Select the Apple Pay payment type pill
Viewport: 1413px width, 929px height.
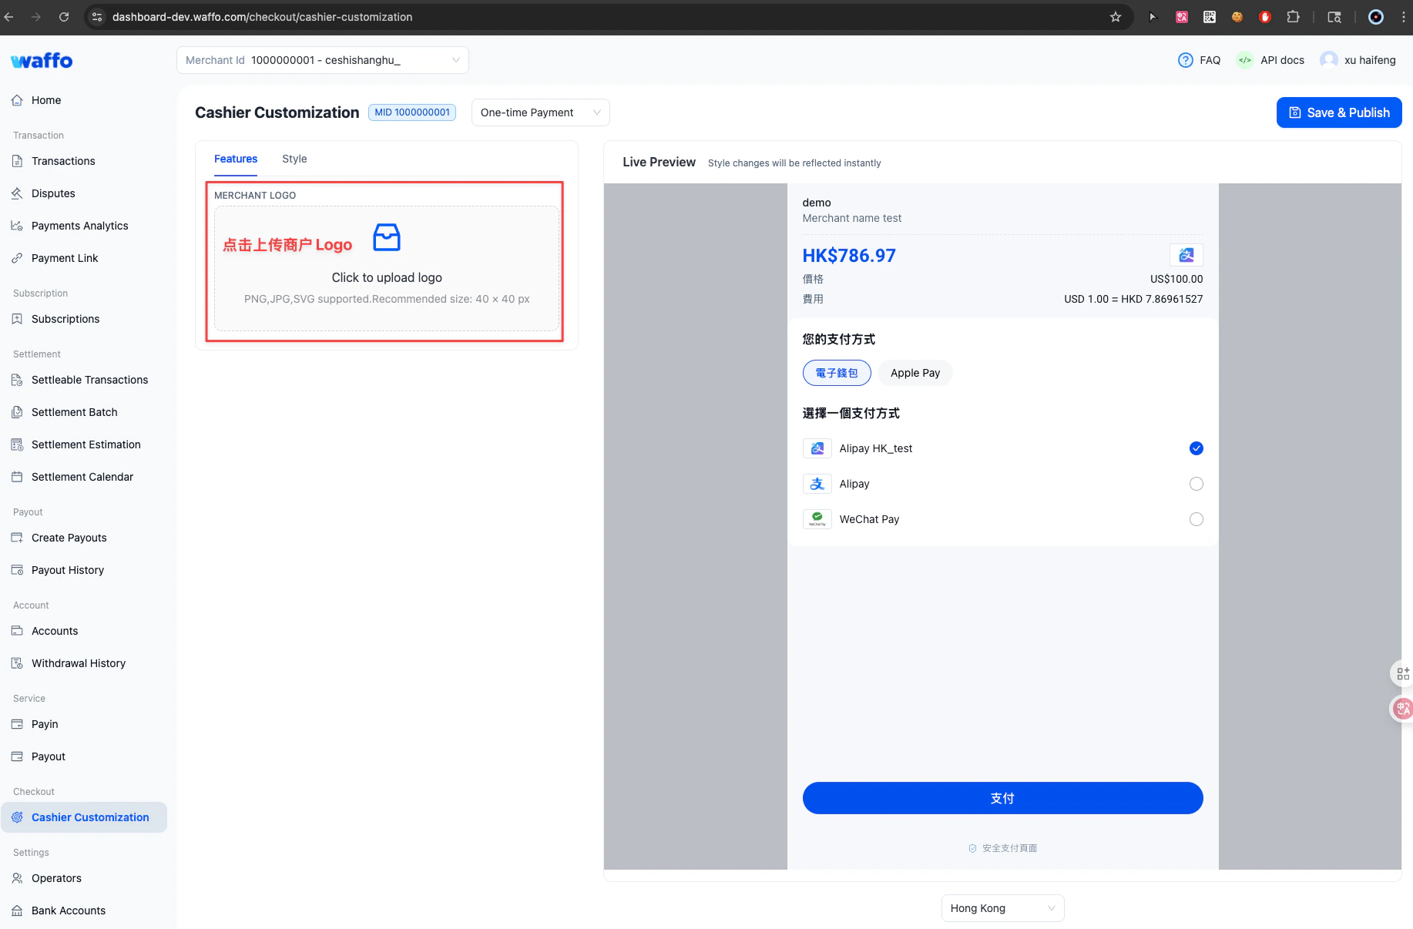[x=915, y=373]
